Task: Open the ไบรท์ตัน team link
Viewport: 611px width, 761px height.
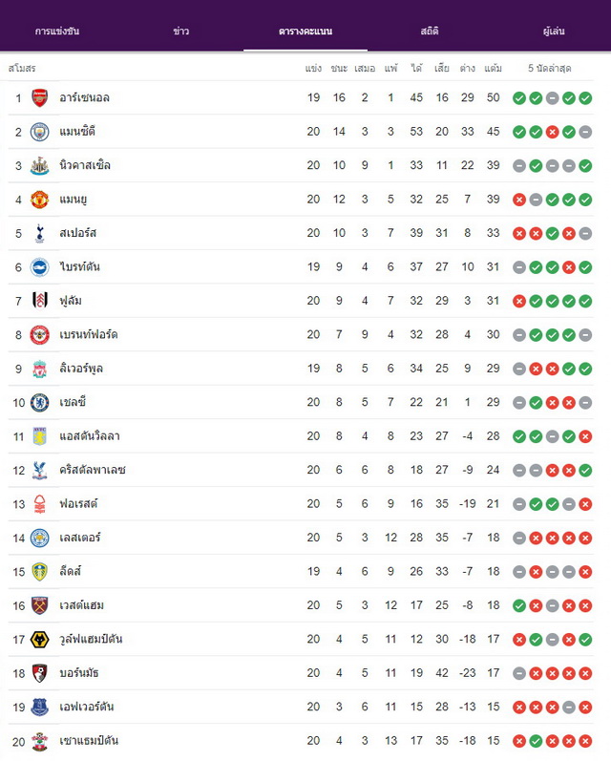Action: (79, 267)
